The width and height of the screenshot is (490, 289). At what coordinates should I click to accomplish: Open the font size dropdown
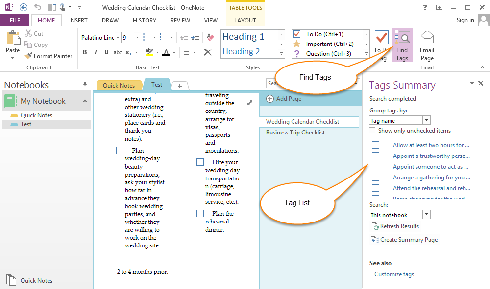click(137, 38)
